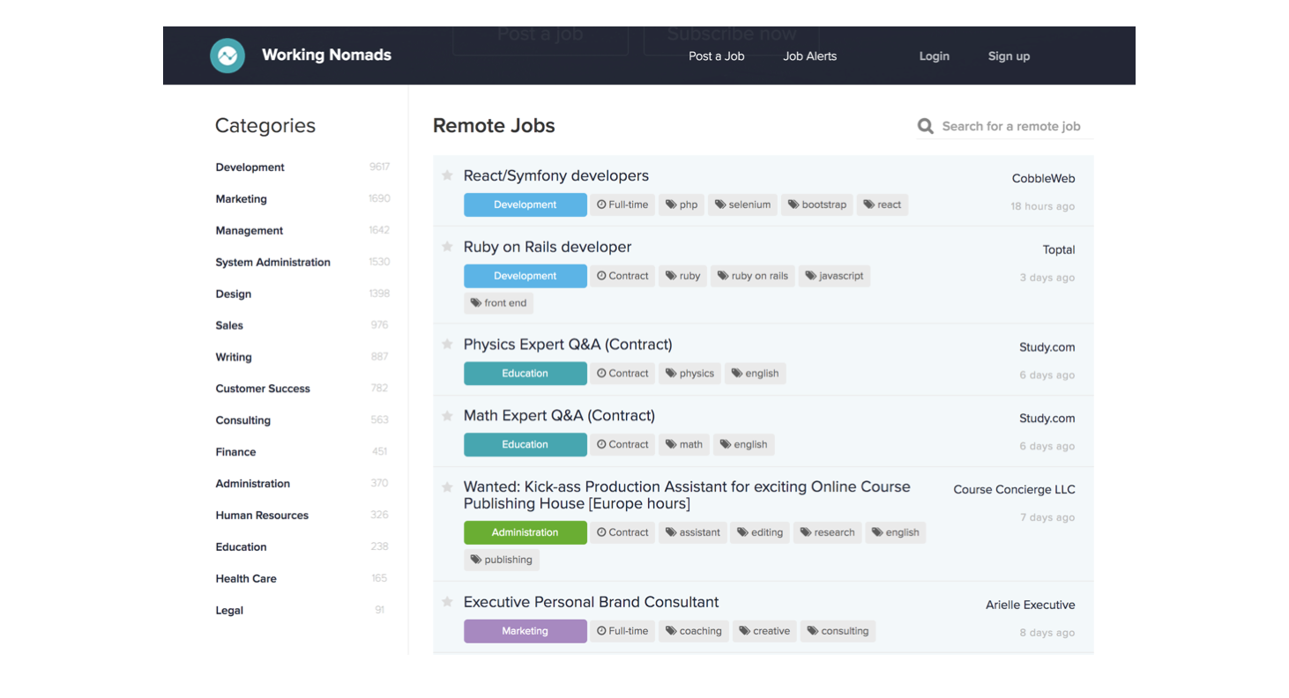Select the Education category in sidebar

tap(241, 547)
